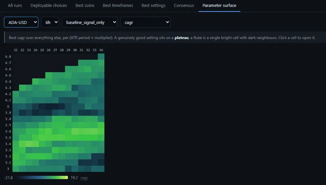Open bright heatmap cell ATR 30, multiplier 3.6
The image size is (326, 185).
click(x=75, y=131)
